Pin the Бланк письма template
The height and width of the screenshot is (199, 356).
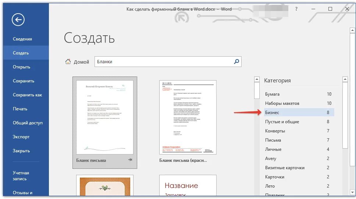click(x=130, y=160)
